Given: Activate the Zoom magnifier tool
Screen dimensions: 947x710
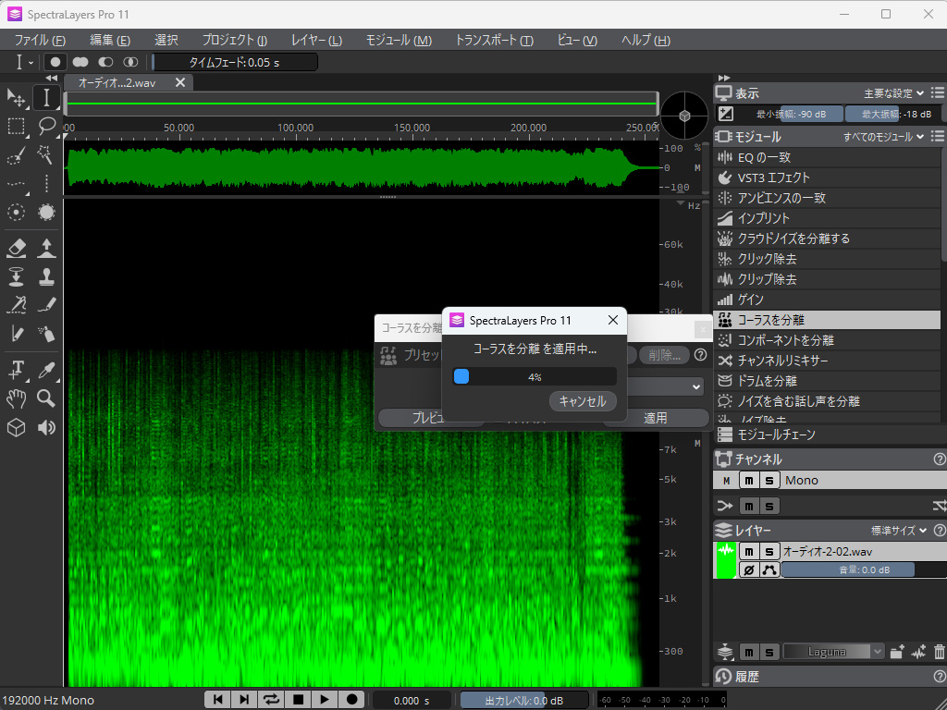Looking at the screenshot, I should tap(46, 398).
